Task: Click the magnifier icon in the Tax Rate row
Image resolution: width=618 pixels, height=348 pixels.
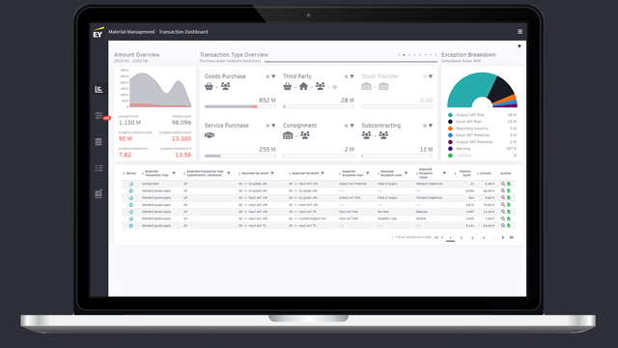Action: point(503,212)
